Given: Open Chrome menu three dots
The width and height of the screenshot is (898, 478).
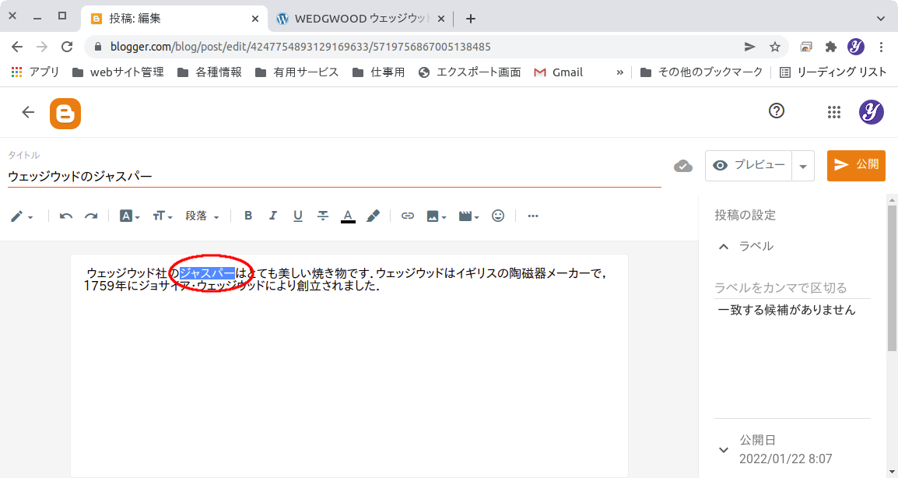Looking at the screenshot, I should (881, 47).
